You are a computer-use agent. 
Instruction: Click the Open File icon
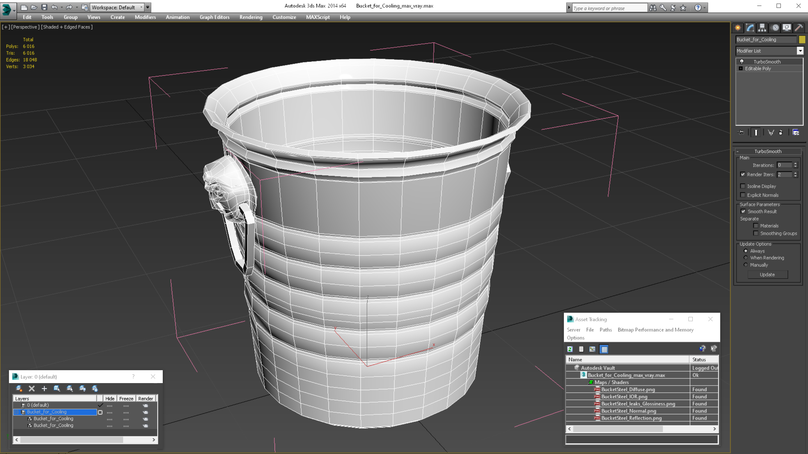click(34, 7)
